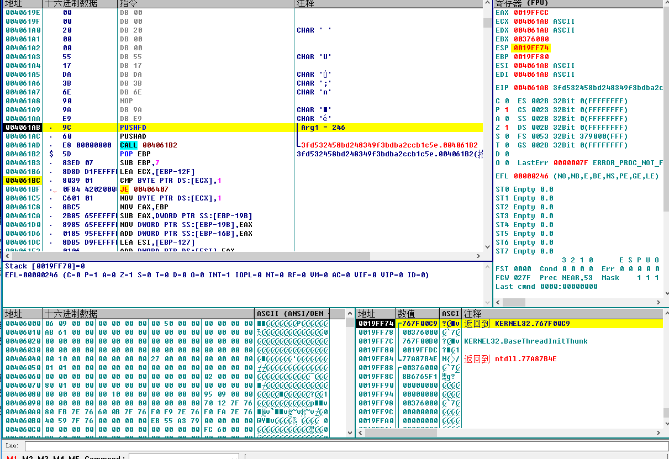
Task: Open the Command combo box at bottom
Action: (x=183, y=457)
